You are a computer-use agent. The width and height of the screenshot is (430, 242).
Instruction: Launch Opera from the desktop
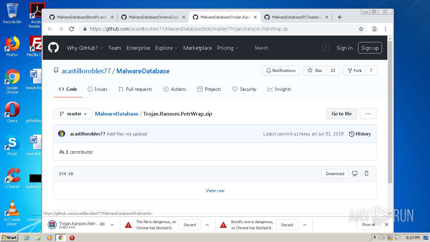click(x=12, y=112)
